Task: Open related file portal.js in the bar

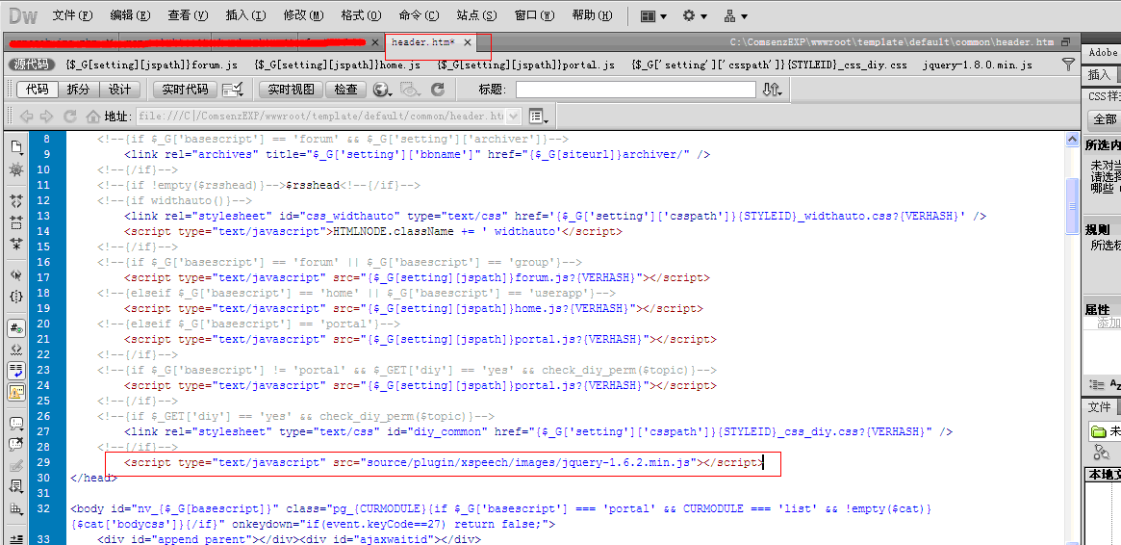Action: click(525, 65)
